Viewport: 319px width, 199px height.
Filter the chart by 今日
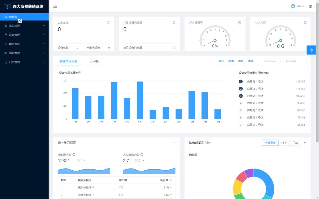[221, 61]
